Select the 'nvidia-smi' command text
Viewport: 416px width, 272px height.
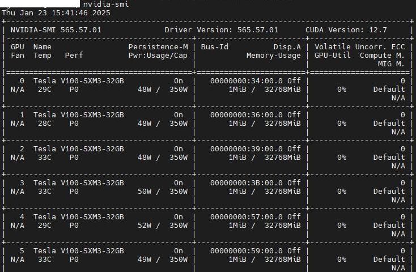point(106,4)
